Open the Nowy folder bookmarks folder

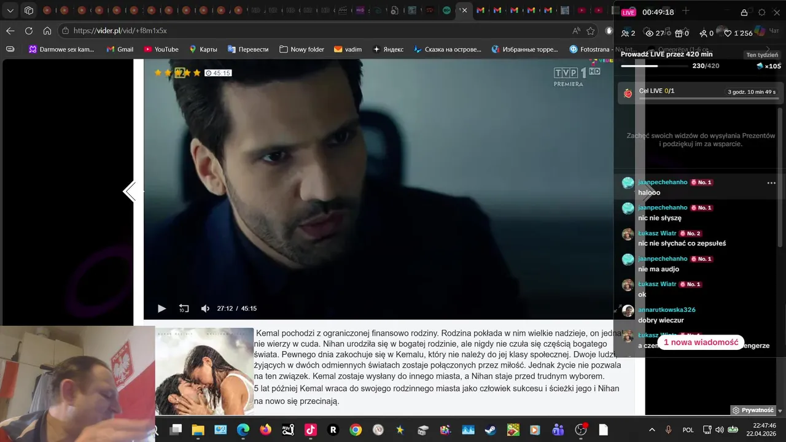(302, 49)
